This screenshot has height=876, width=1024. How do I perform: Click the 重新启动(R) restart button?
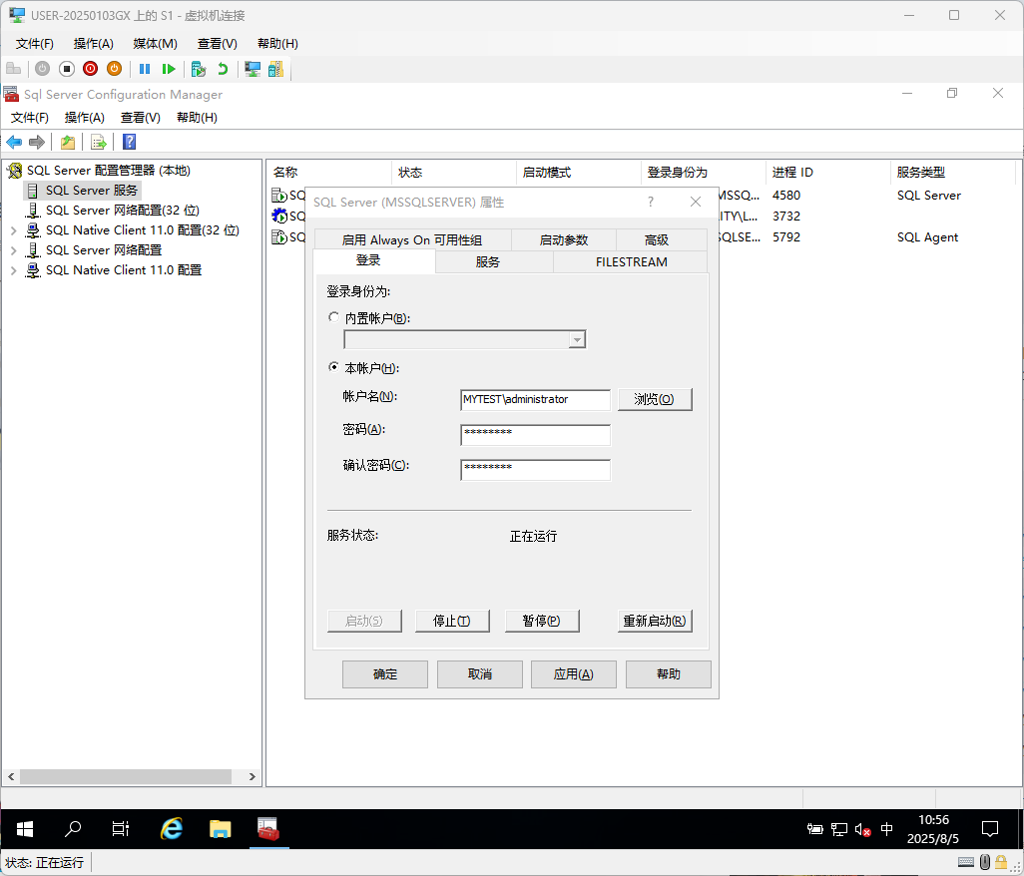[655, 621]
